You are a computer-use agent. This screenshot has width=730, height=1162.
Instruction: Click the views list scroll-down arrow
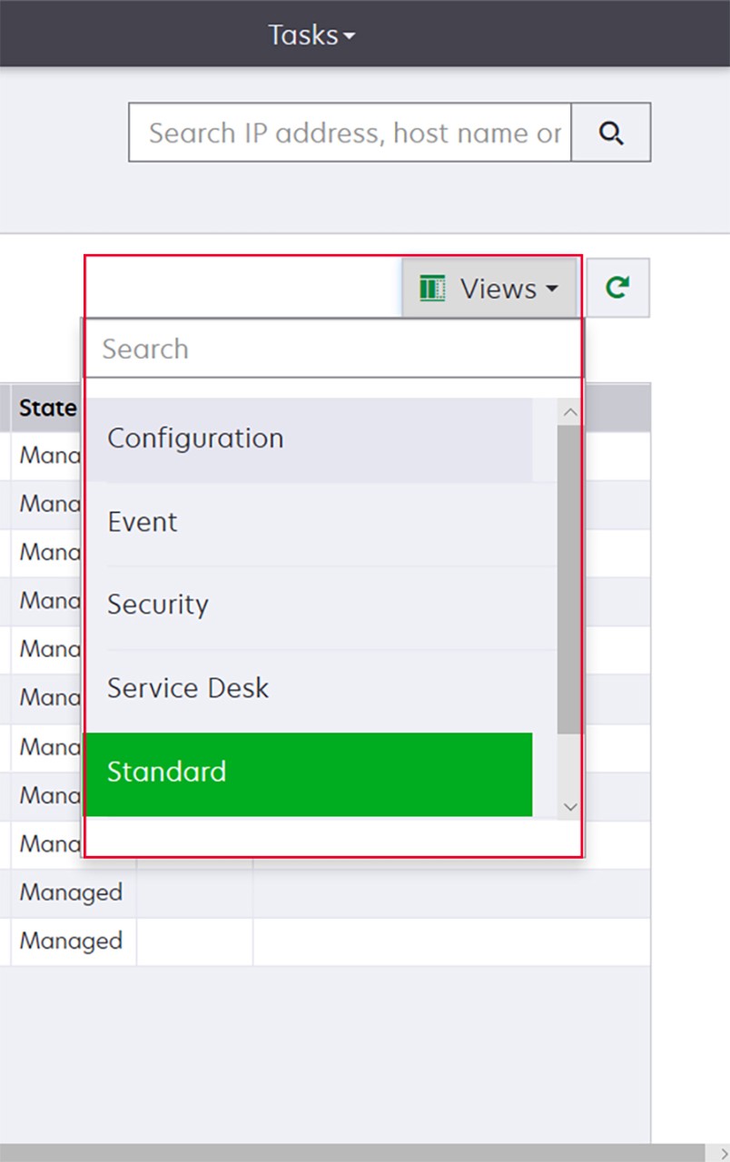[569, 806]
